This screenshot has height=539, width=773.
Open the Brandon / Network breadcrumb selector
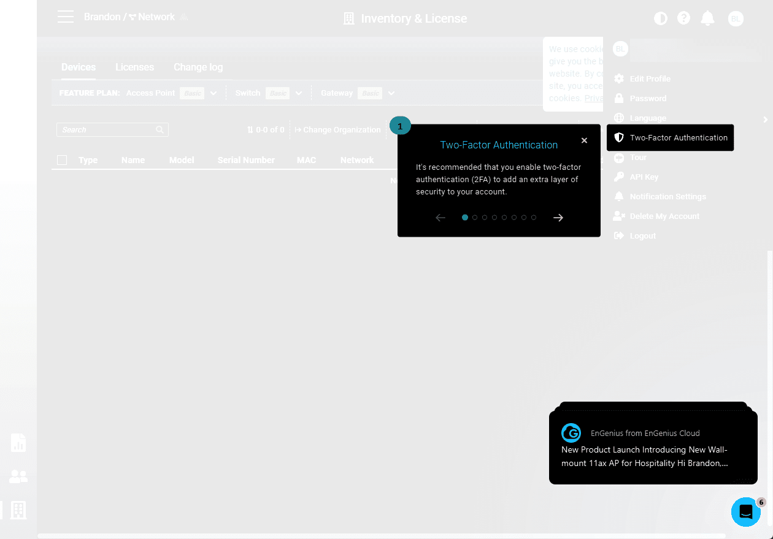(129, 17)
